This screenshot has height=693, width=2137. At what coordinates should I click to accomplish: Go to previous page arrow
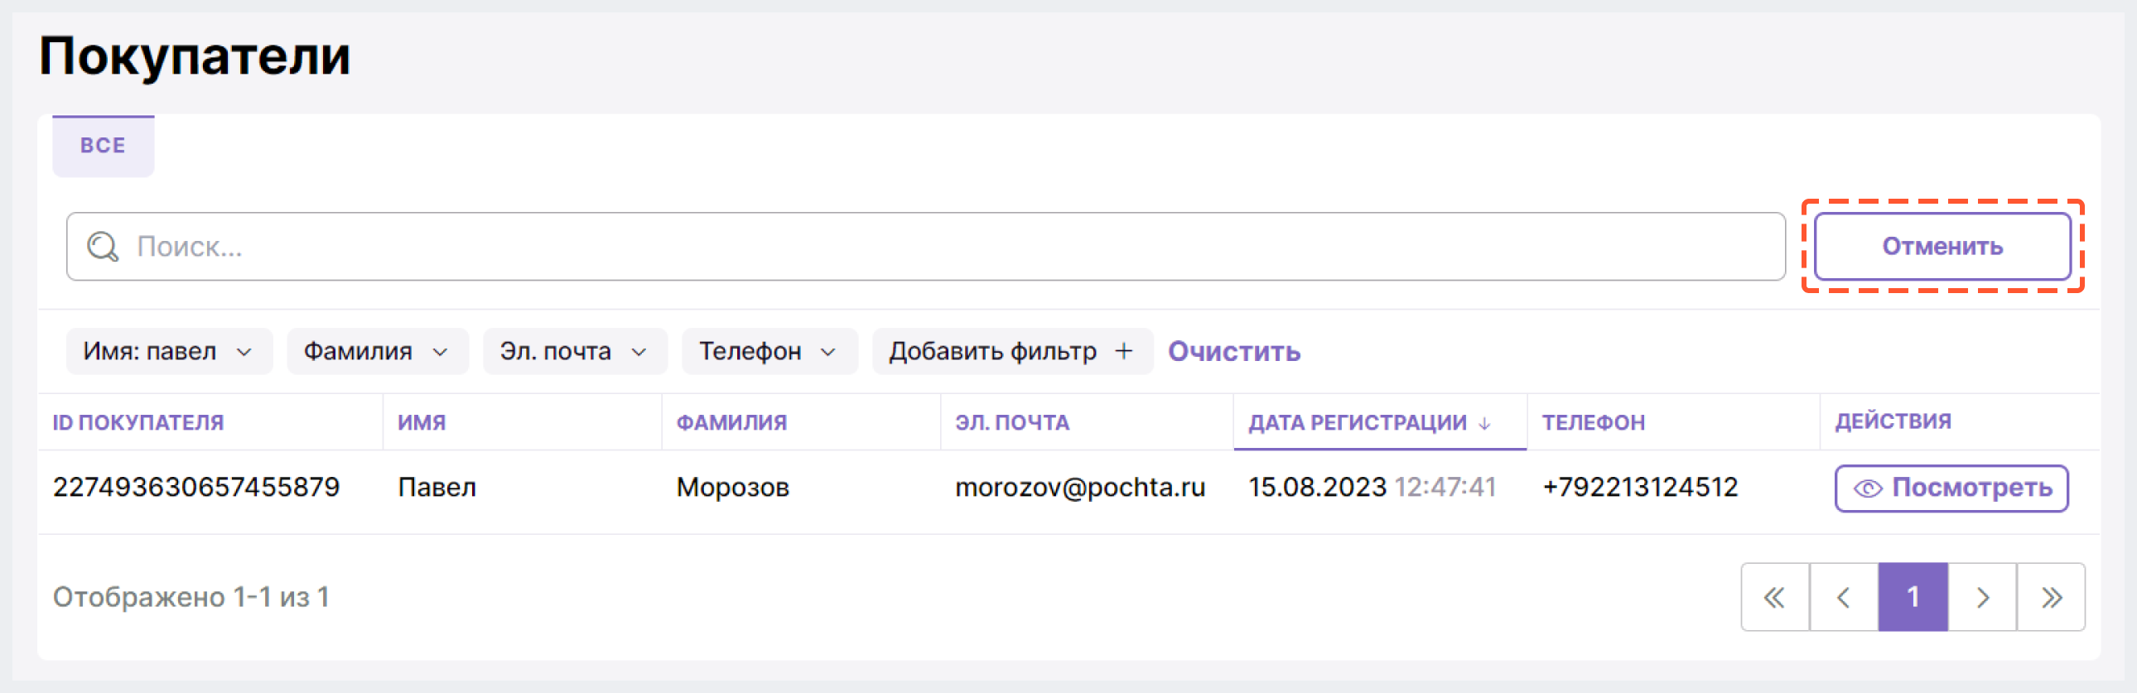(x=1843, y=597)
